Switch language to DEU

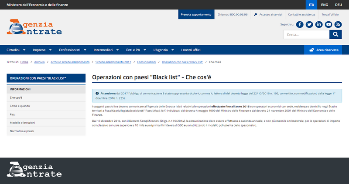[339, 5]
